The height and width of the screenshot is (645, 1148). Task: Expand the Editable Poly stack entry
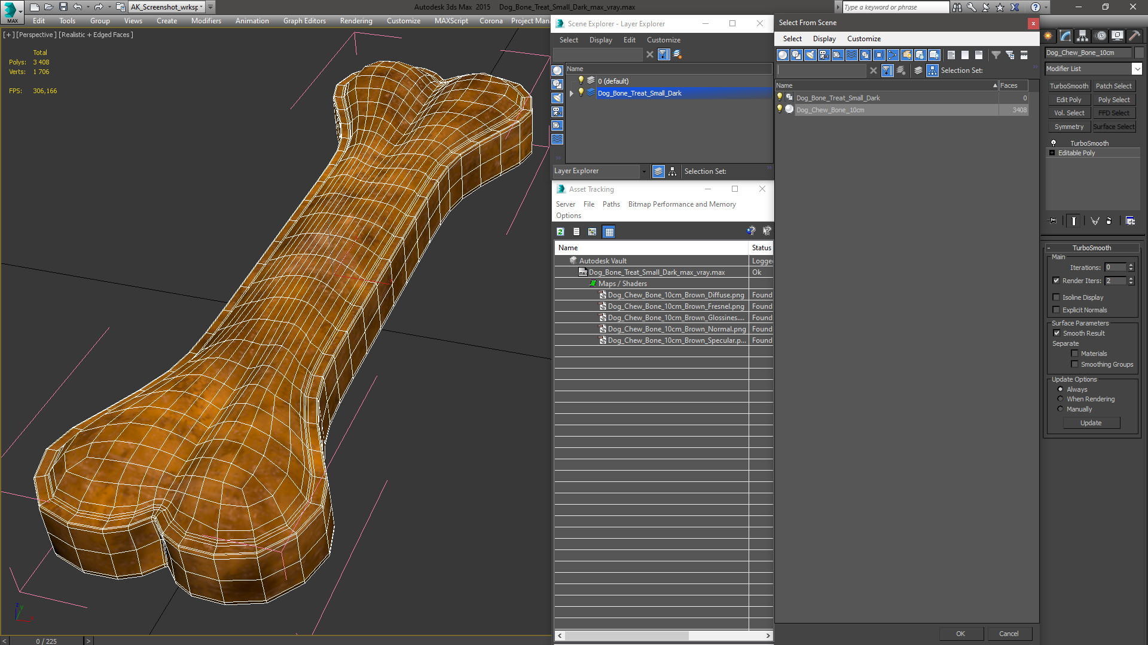coord(1052,153)
